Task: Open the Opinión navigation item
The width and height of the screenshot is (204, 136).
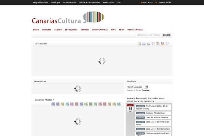Action: [85, 30]
